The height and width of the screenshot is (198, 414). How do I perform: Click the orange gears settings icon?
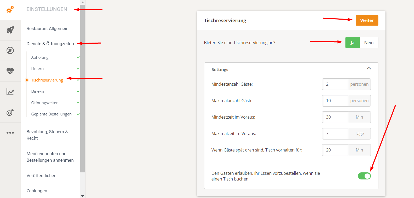pyautogui.click(x=10, y=10)
